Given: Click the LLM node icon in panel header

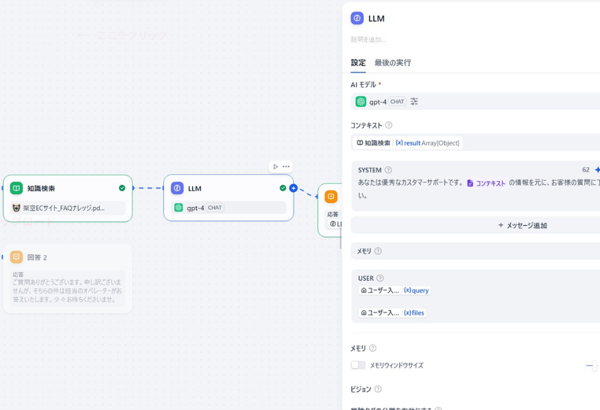Looking at the screenshot, I should pos(357,19).
